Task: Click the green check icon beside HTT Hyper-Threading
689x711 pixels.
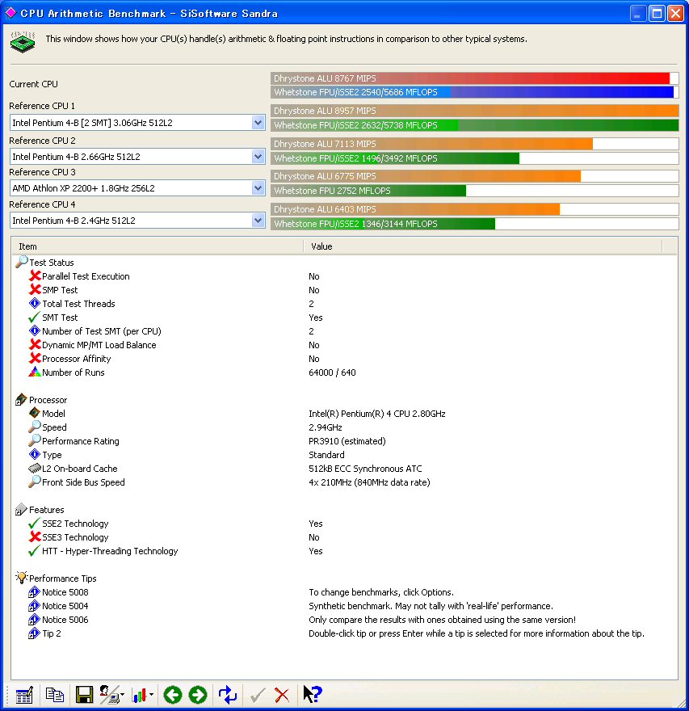Action: click(x=34, y=550)
